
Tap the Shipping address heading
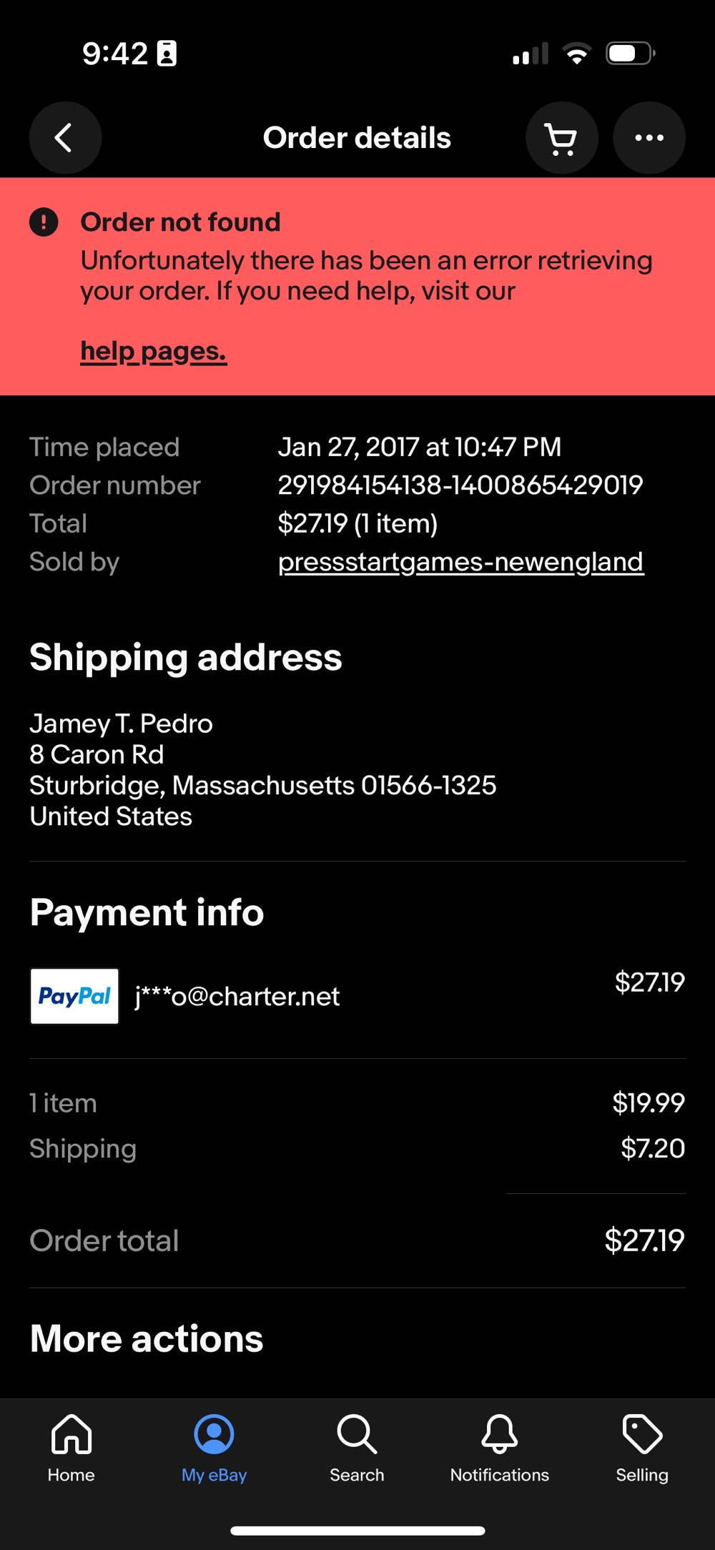coord(186,657)
